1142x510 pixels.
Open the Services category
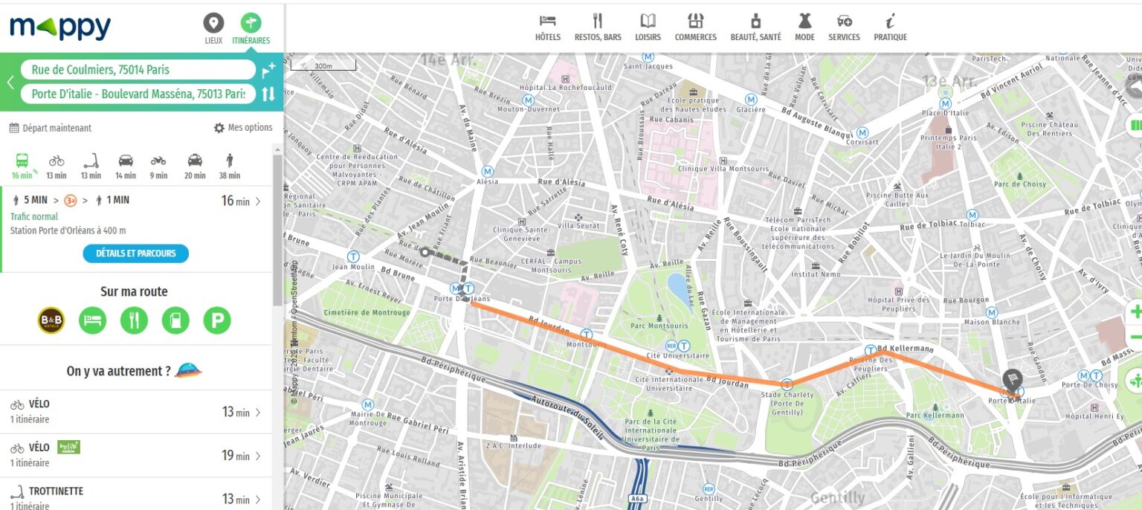click(x=844, y=28)
